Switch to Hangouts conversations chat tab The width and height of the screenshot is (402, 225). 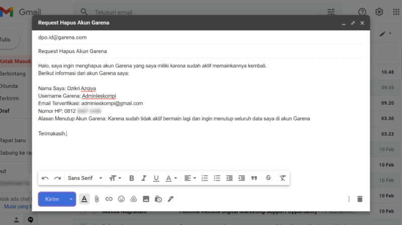31,220
